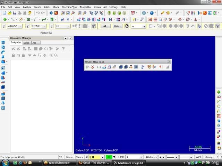Image resolution: width=222 pixels, height=166 pixels.
Task: Click the green cylinder solid icon
Action: pyautogui.click(x=52, y=19)
